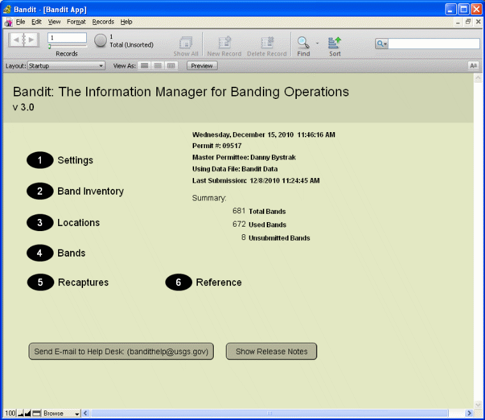Image resolution: width=485 pixels, height=420 pixels.
Task: Click the Reference number 6 oval
Action: tap(179, 282)
